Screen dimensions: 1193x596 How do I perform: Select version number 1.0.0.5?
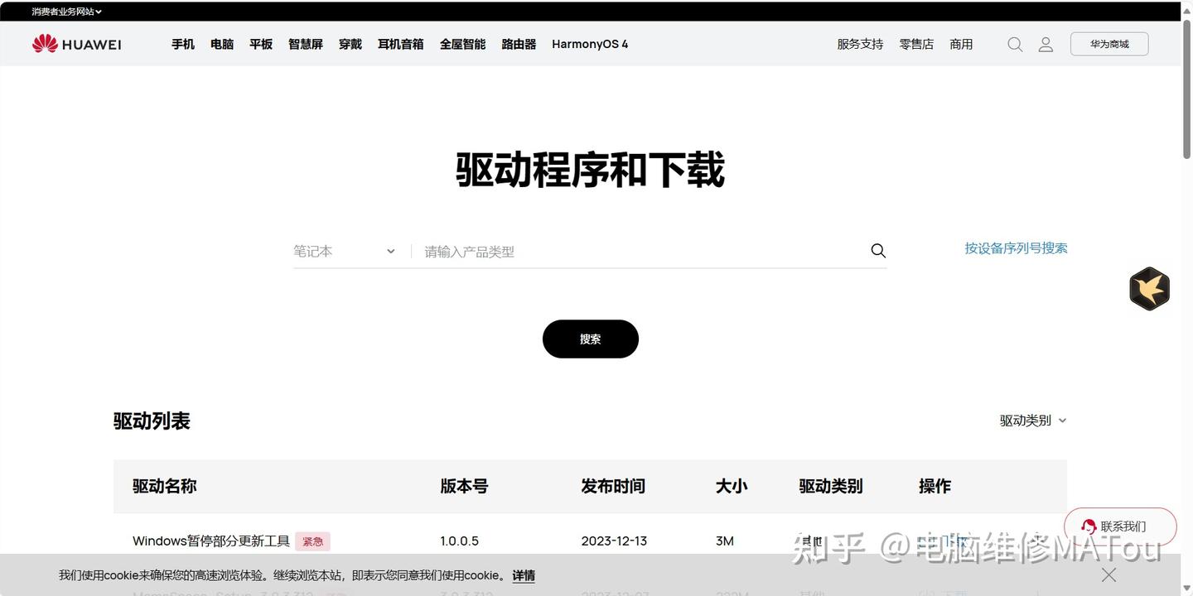pyautogui.click(x=460, y=541)
